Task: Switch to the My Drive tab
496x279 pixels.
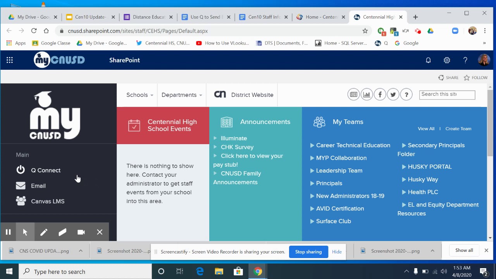Action: click(x=33, y=17)
